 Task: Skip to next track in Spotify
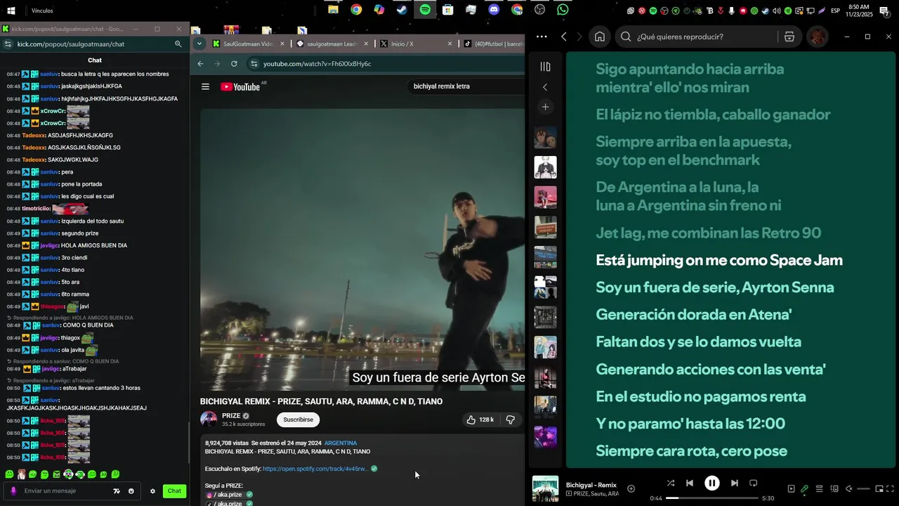[x=734, y=483]
